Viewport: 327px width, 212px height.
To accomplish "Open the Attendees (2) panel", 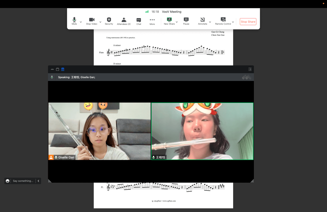I will [124, 21].
